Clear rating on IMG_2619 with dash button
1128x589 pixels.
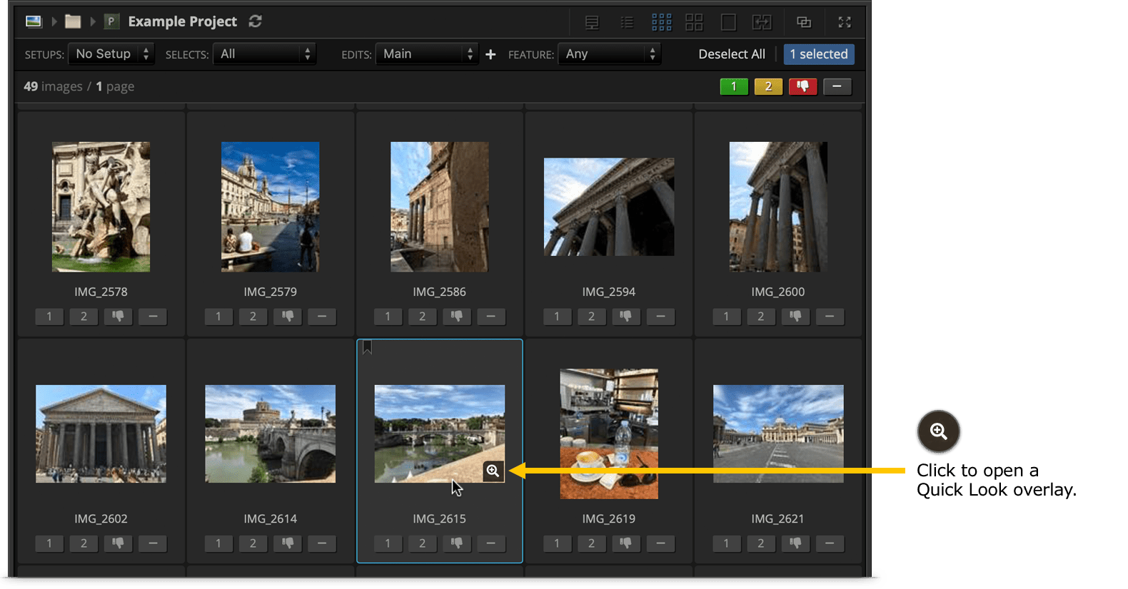coord(660,543)
